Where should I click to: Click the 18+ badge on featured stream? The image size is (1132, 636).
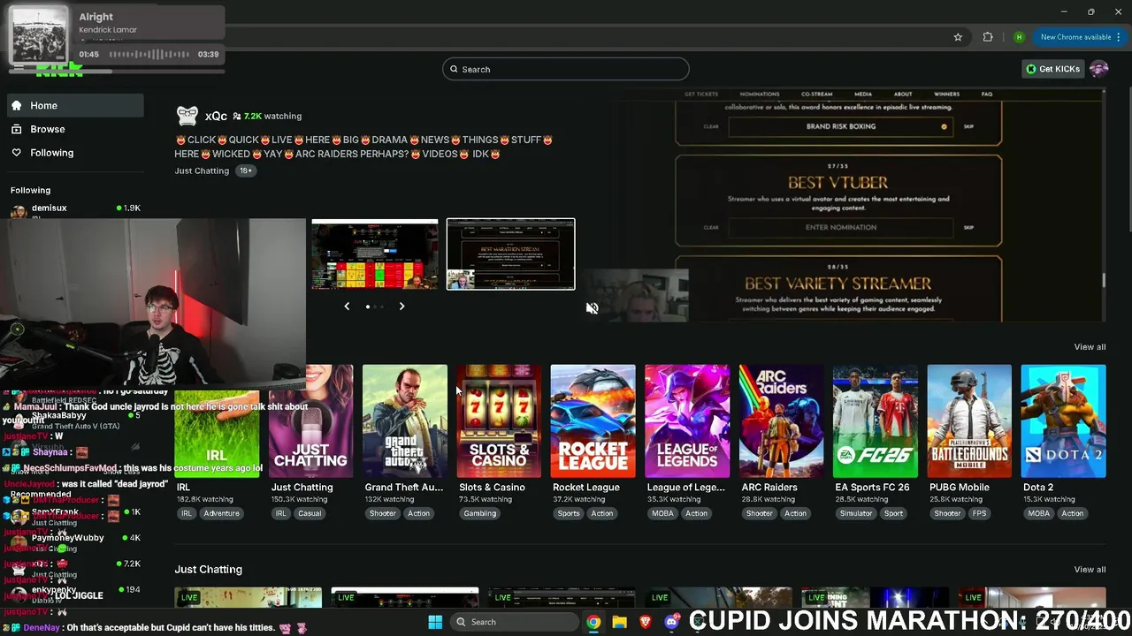pos(245,170)
